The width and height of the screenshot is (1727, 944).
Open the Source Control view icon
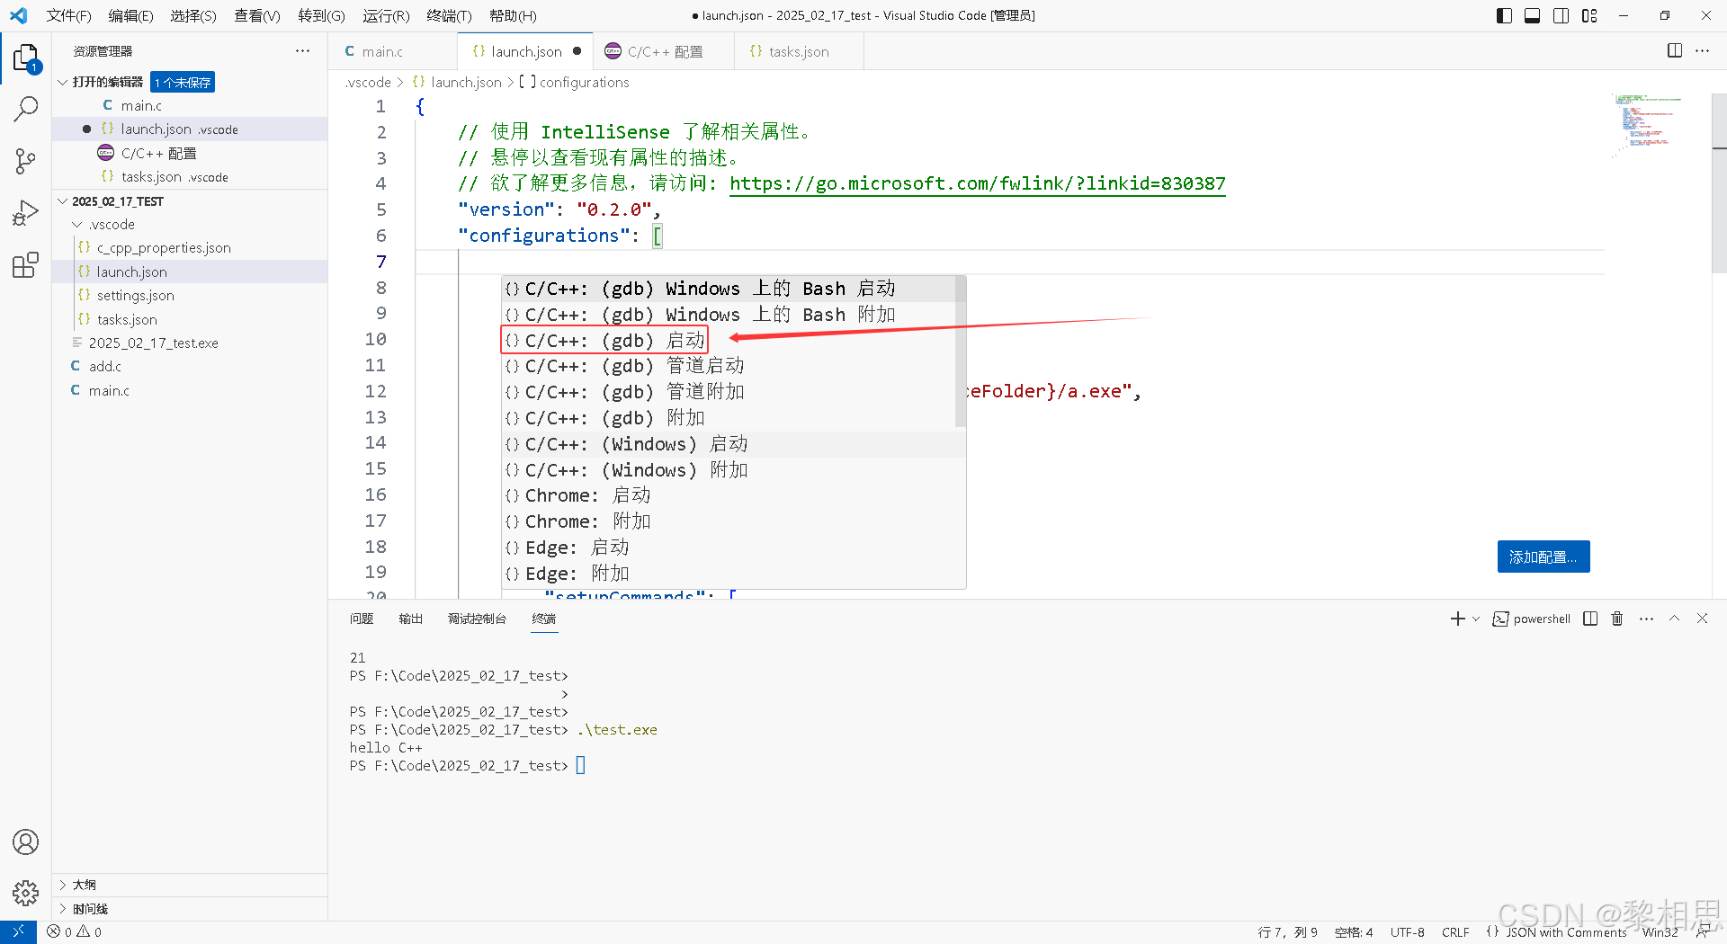25,162
